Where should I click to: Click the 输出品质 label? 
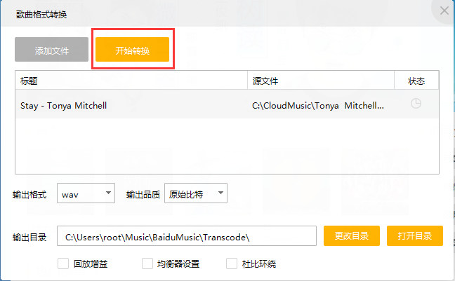(143, 194)
